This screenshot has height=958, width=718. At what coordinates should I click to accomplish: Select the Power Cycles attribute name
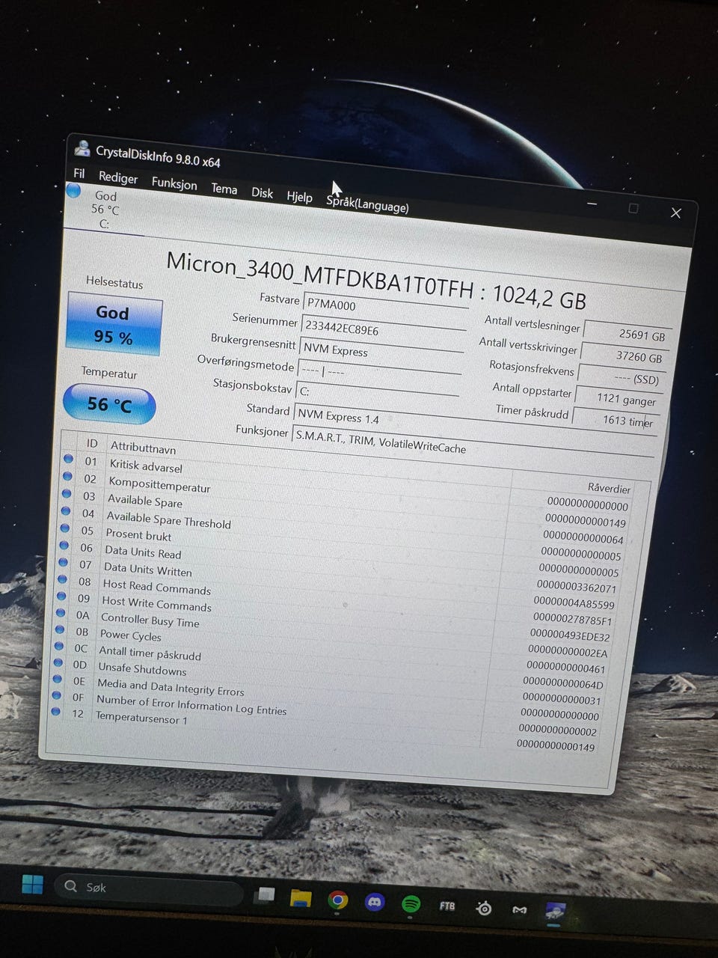[131, 635]
